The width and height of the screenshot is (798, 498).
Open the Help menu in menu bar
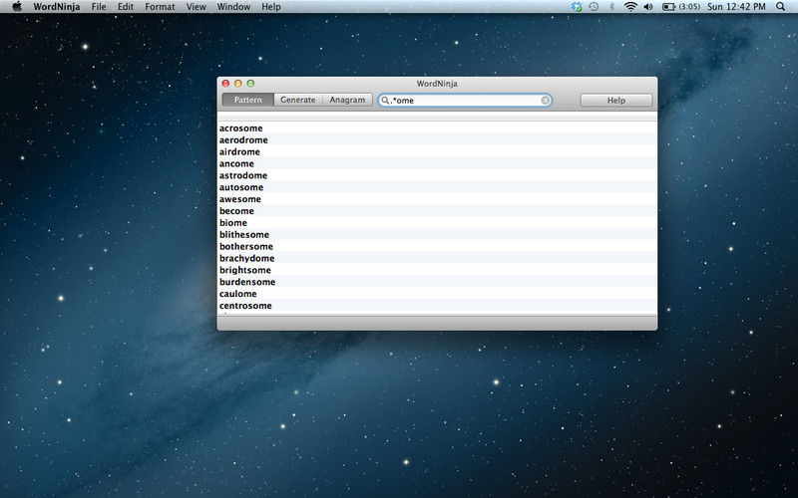tap(270, 7)
